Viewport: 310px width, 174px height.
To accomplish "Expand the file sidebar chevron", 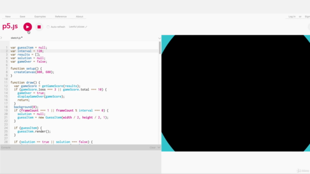I will [1, 38].
